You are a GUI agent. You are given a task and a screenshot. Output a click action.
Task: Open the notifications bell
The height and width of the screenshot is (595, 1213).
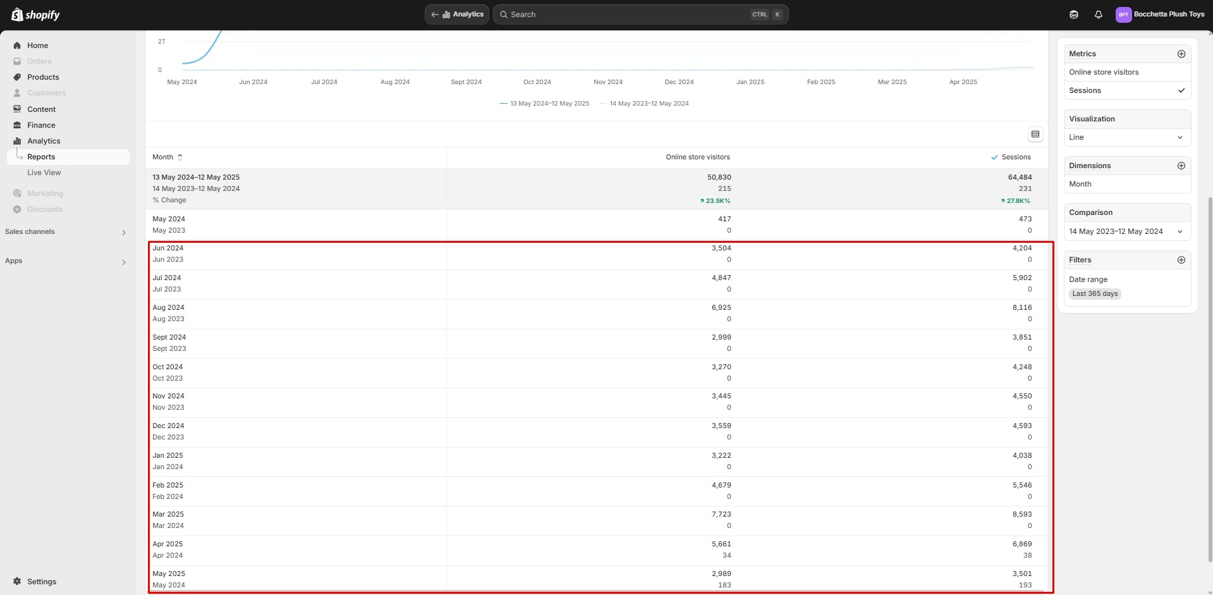[1098, 15]
